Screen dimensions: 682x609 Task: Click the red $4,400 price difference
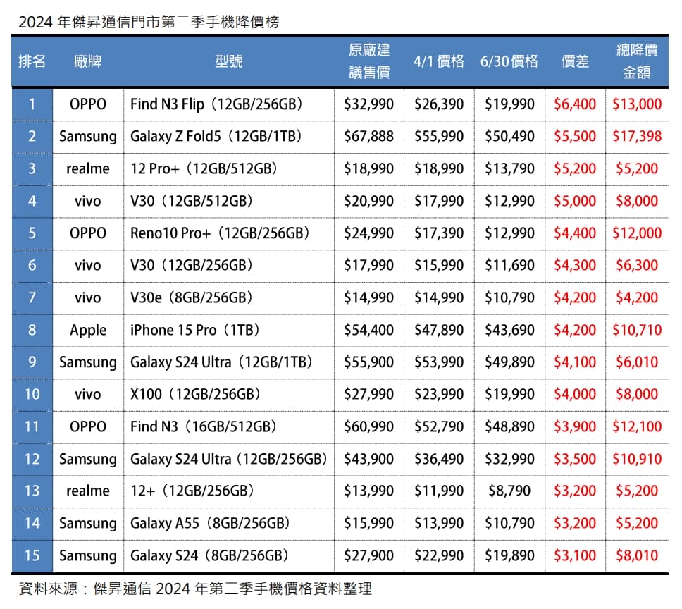click(575, 233)
